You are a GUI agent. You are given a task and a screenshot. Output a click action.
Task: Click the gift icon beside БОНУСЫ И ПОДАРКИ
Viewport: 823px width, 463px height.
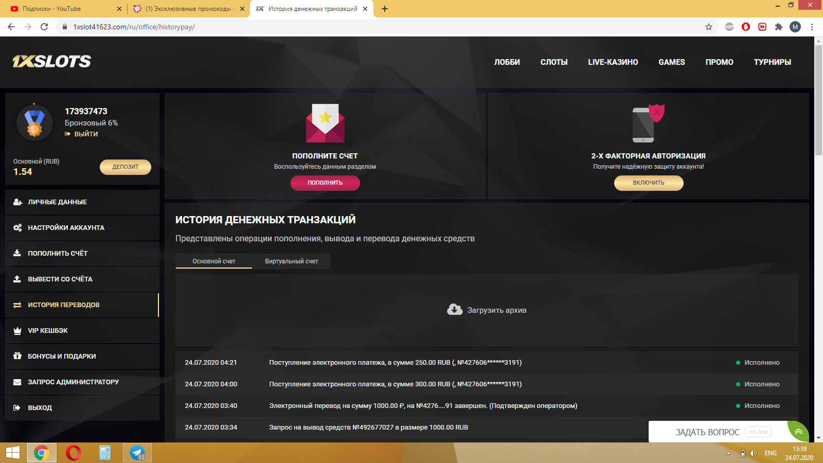[x=17, y=356]
